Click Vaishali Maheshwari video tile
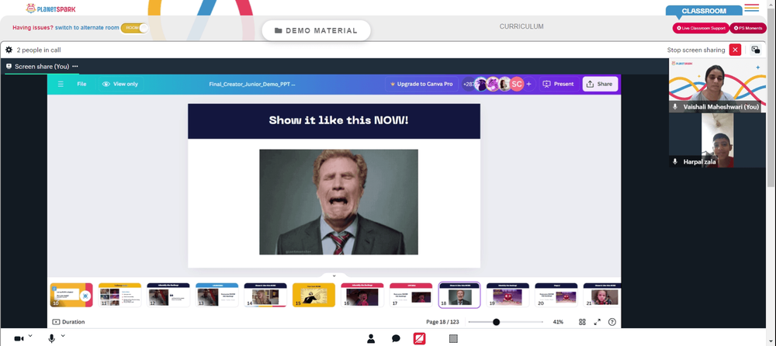Image resolution: width=776 pixels, height=346 pixels. click(717, 85)
